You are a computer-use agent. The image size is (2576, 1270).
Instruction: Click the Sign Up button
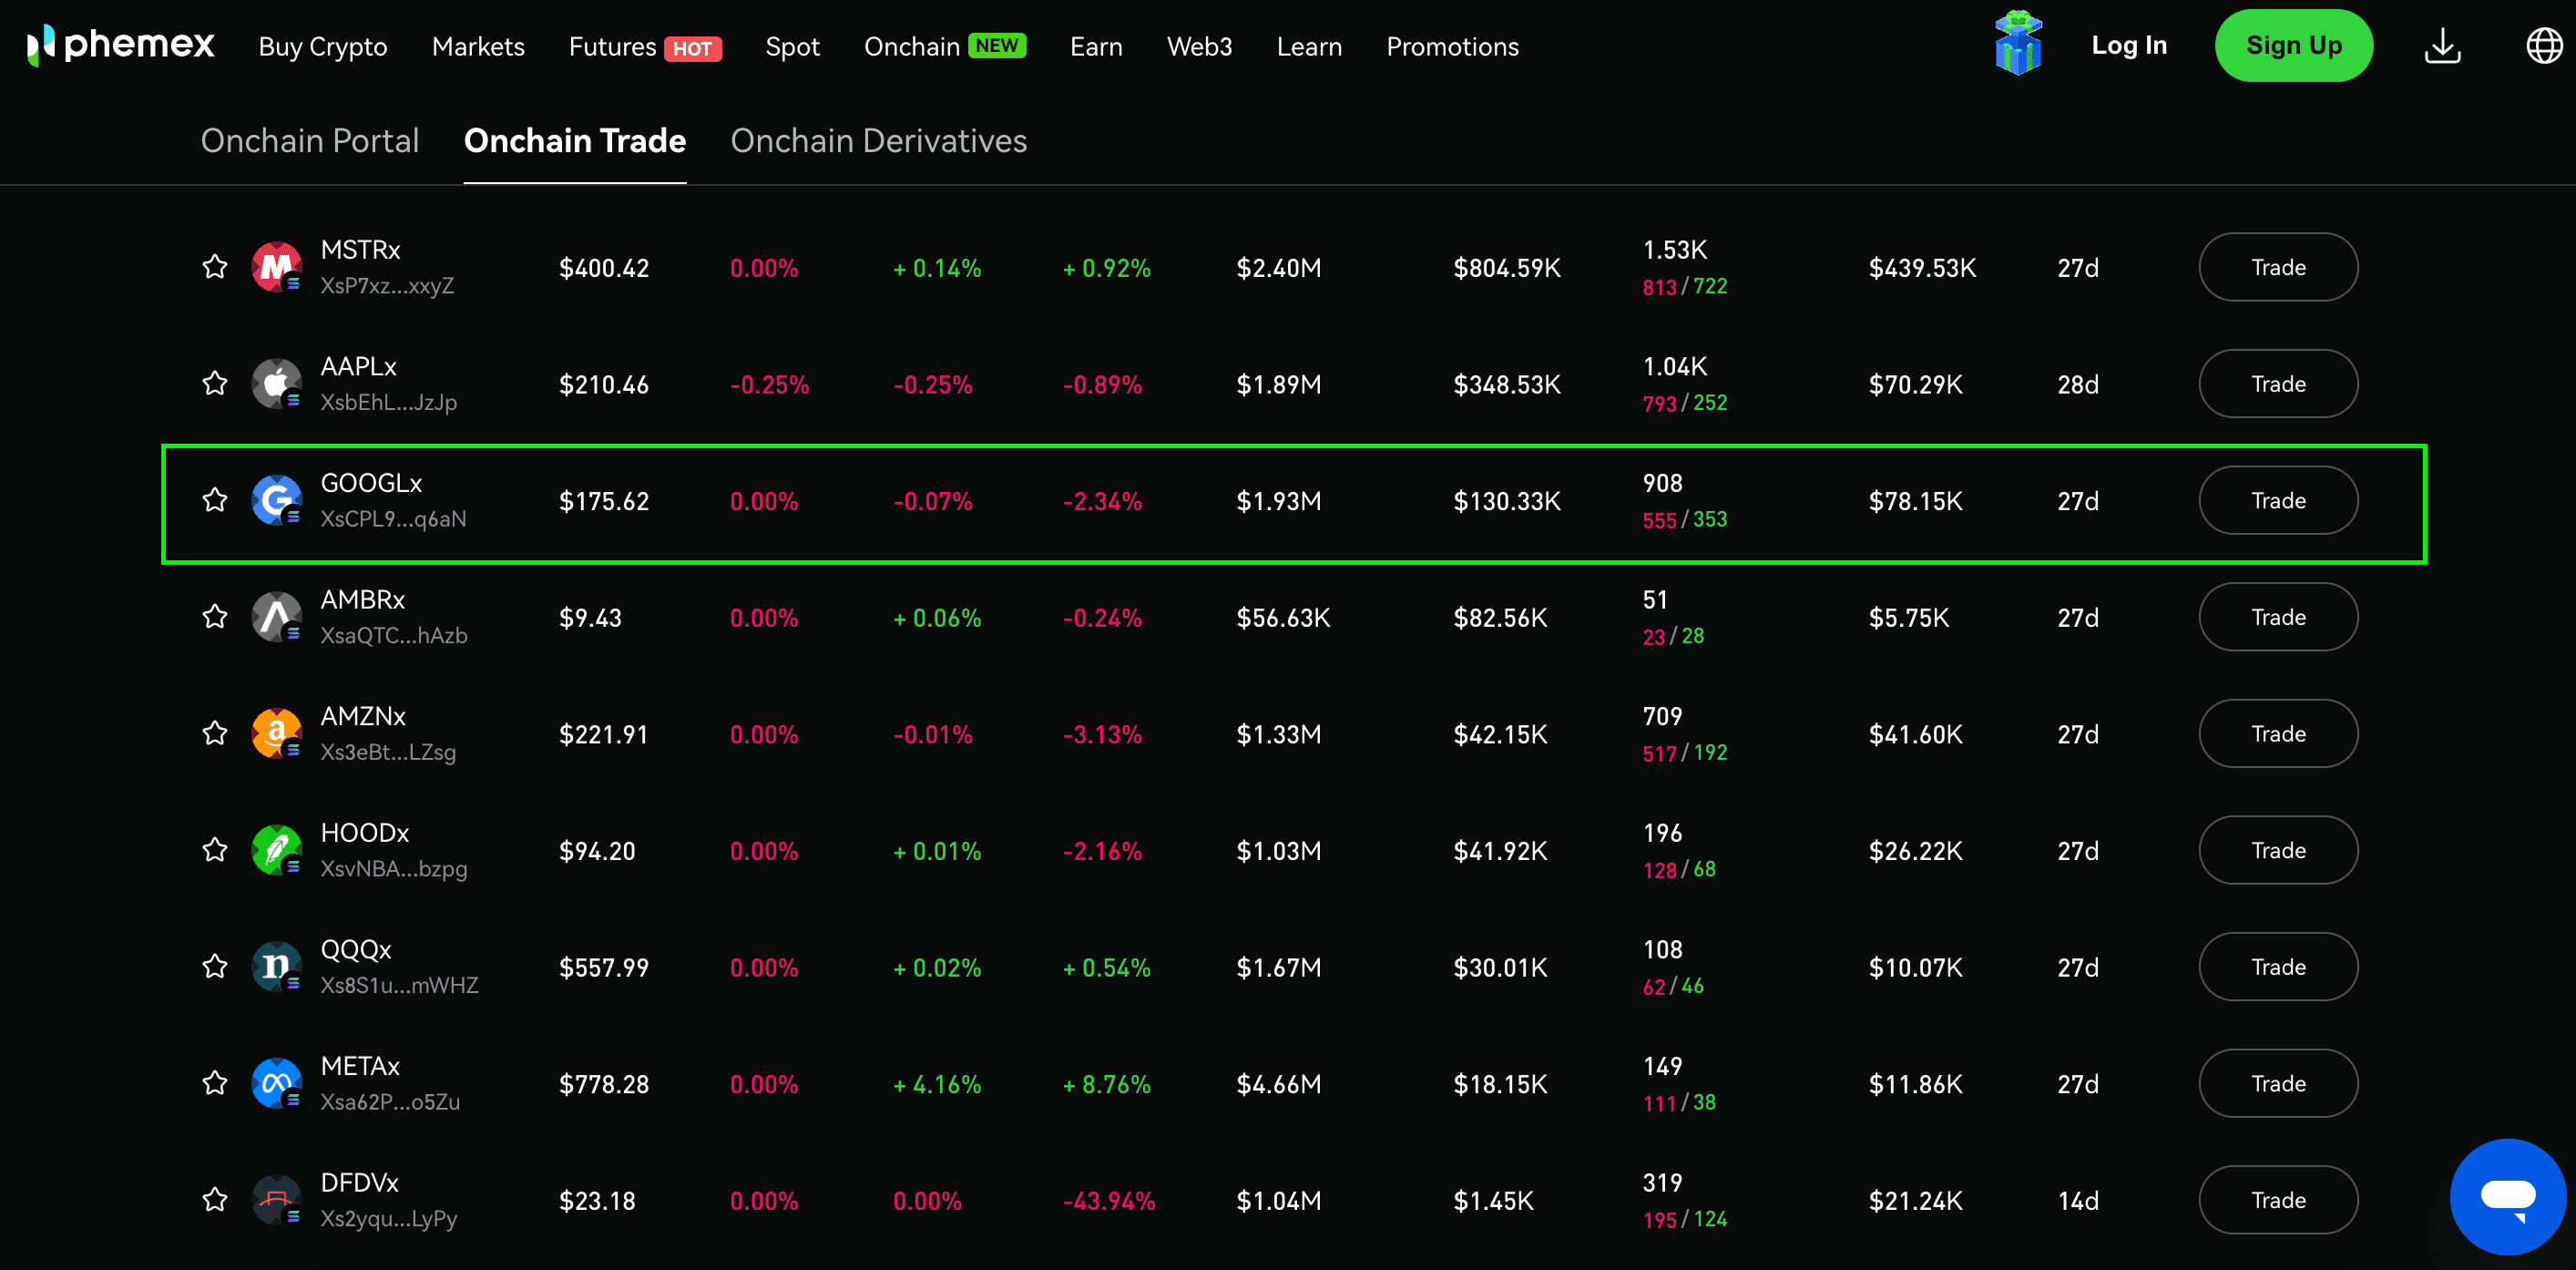[x=2294, y=45]
